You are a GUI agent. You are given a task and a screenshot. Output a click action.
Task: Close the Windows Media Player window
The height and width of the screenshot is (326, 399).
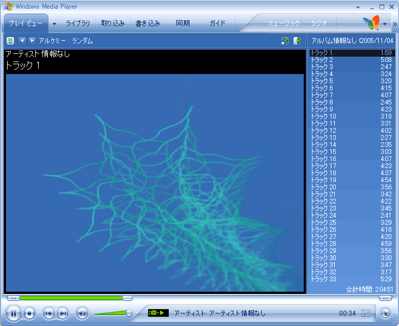click(x=391, y=7)
